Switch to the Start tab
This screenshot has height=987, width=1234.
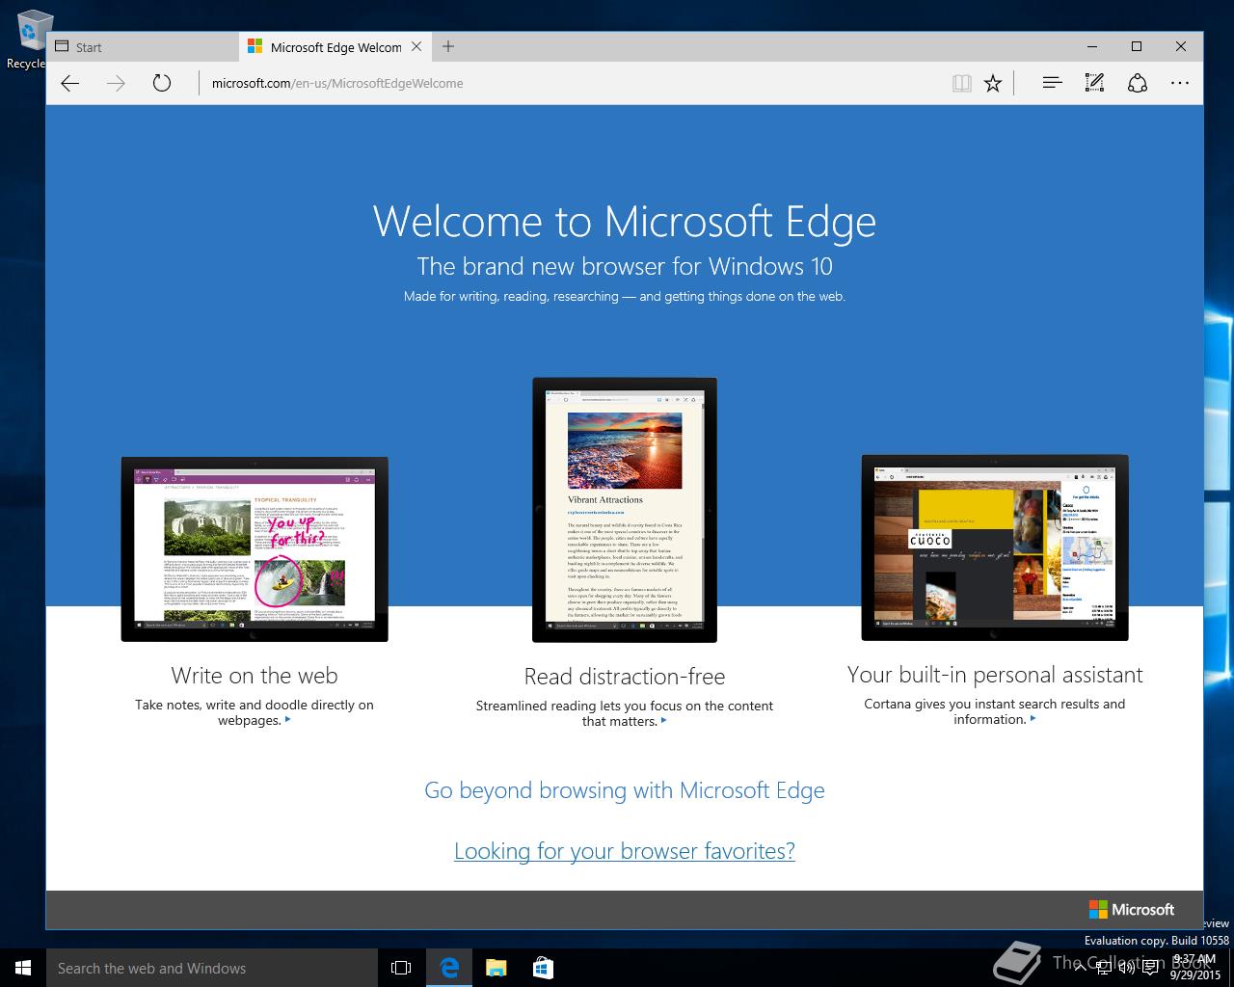pyautogui.click(x=143, y=46)
